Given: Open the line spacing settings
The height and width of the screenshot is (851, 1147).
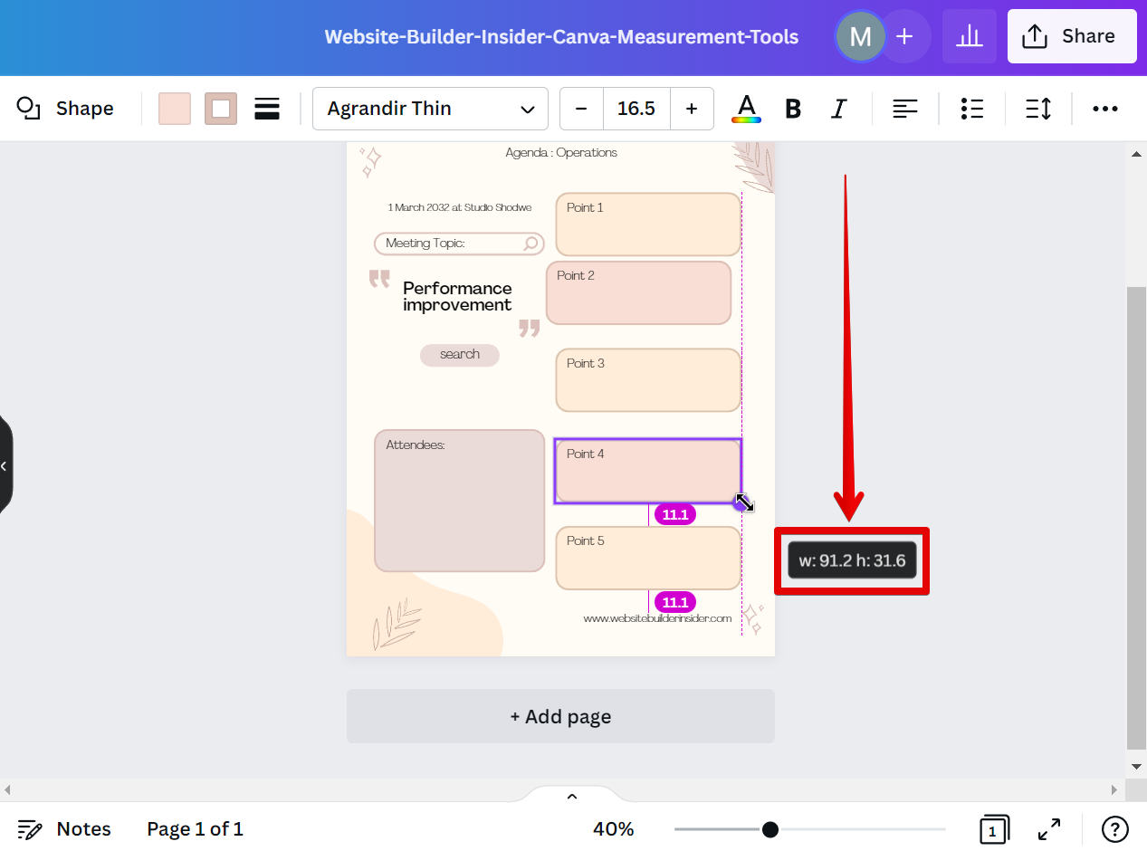Looking at the screenshot, I should point(1038,109).
